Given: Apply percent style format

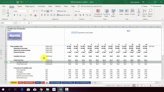Looking at the screenshot, I should pos(80,15).
